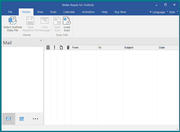This screenshot has width=180, height=132.
Task: Click the Buy Now tab
Action: [120, 12]
